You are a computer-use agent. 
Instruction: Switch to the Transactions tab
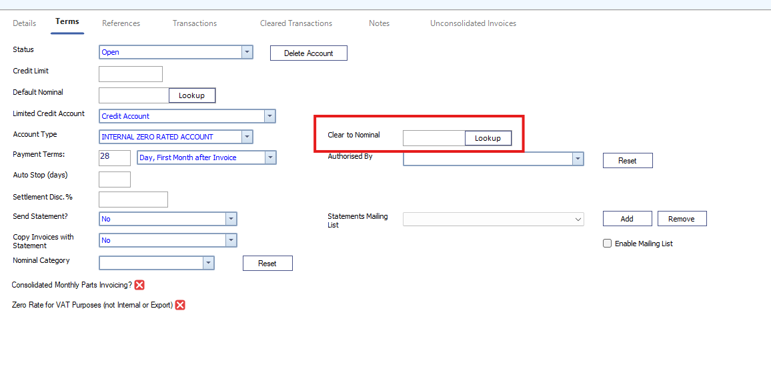click(x=195, y=23)
